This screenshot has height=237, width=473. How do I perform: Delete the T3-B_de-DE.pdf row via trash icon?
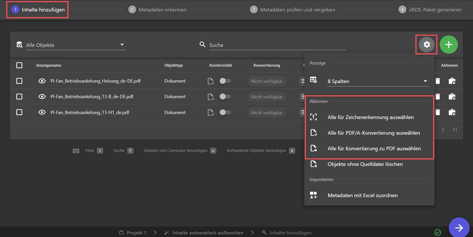pyautogui.click(x=438, y=97)
